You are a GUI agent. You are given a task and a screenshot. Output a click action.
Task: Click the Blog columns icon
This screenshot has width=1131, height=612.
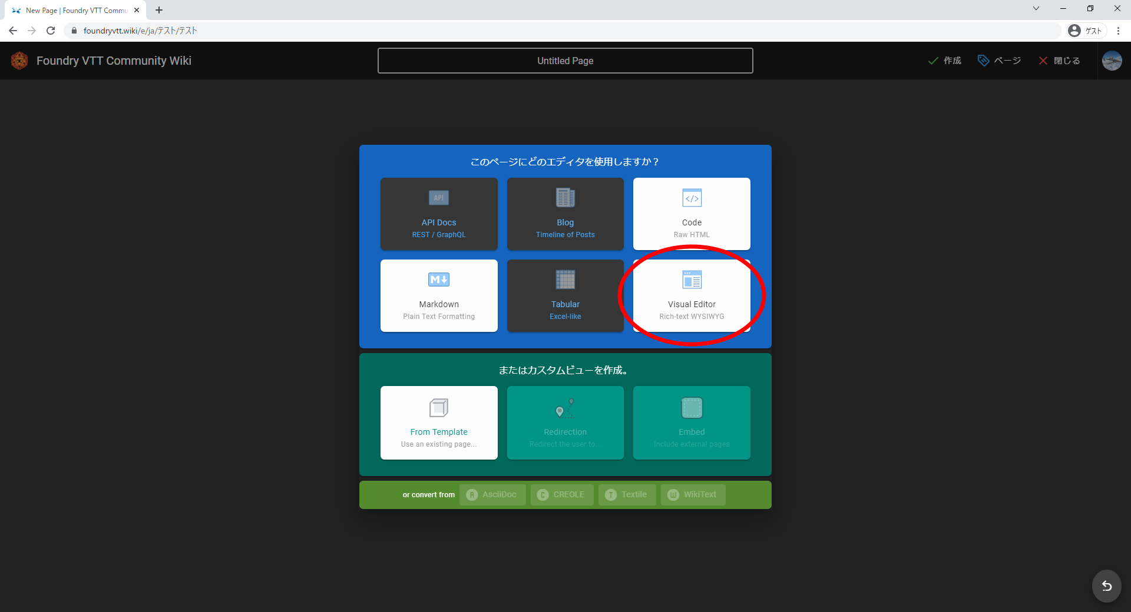pyautogui.click(x=565, y=198)
